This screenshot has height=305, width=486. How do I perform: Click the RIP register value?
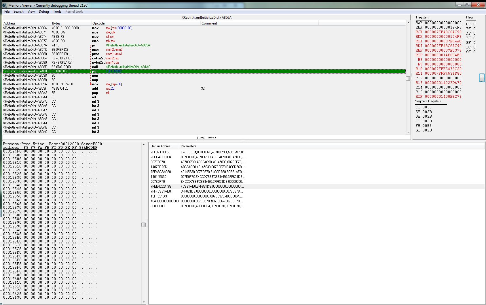point(443,97)
